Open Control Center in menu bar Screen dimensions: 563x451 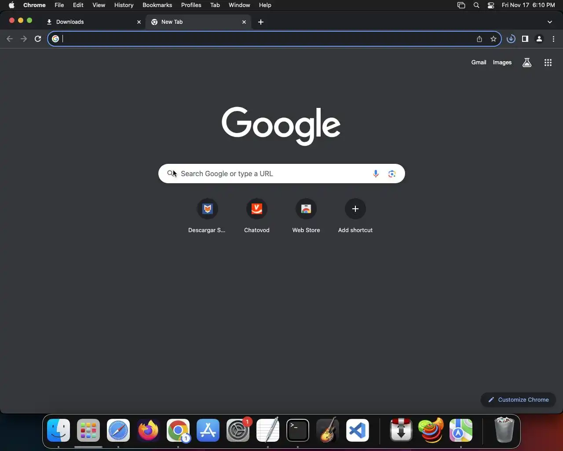(x=491, y=5)
